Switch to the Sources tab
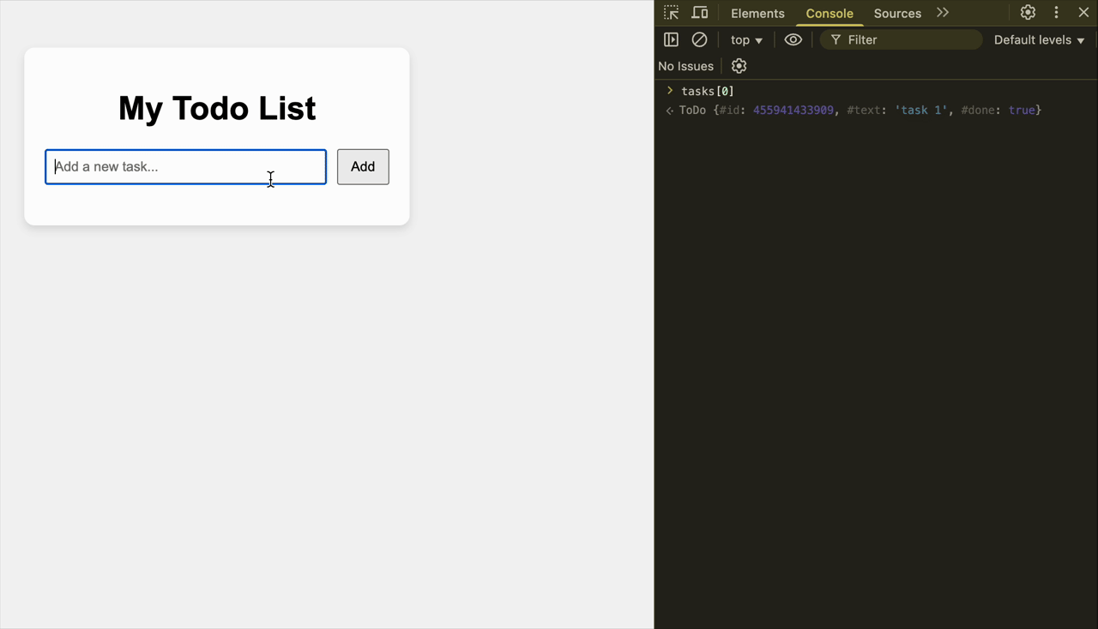Image resolution: width=1098 pixels, height=629 pixels. (x=897, y=14)
